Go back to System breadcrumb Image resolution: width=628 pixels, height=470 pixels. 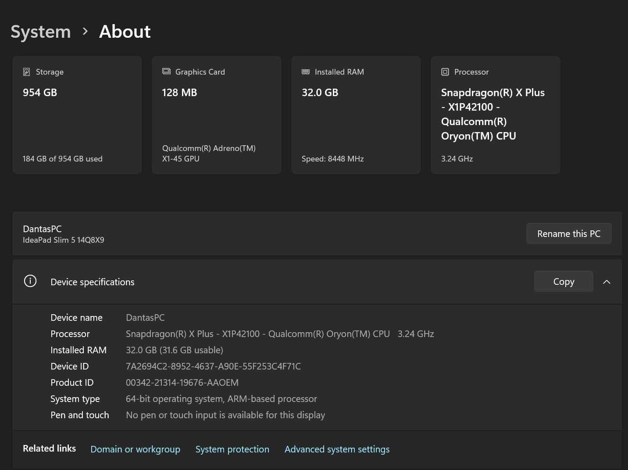(41, 32)
